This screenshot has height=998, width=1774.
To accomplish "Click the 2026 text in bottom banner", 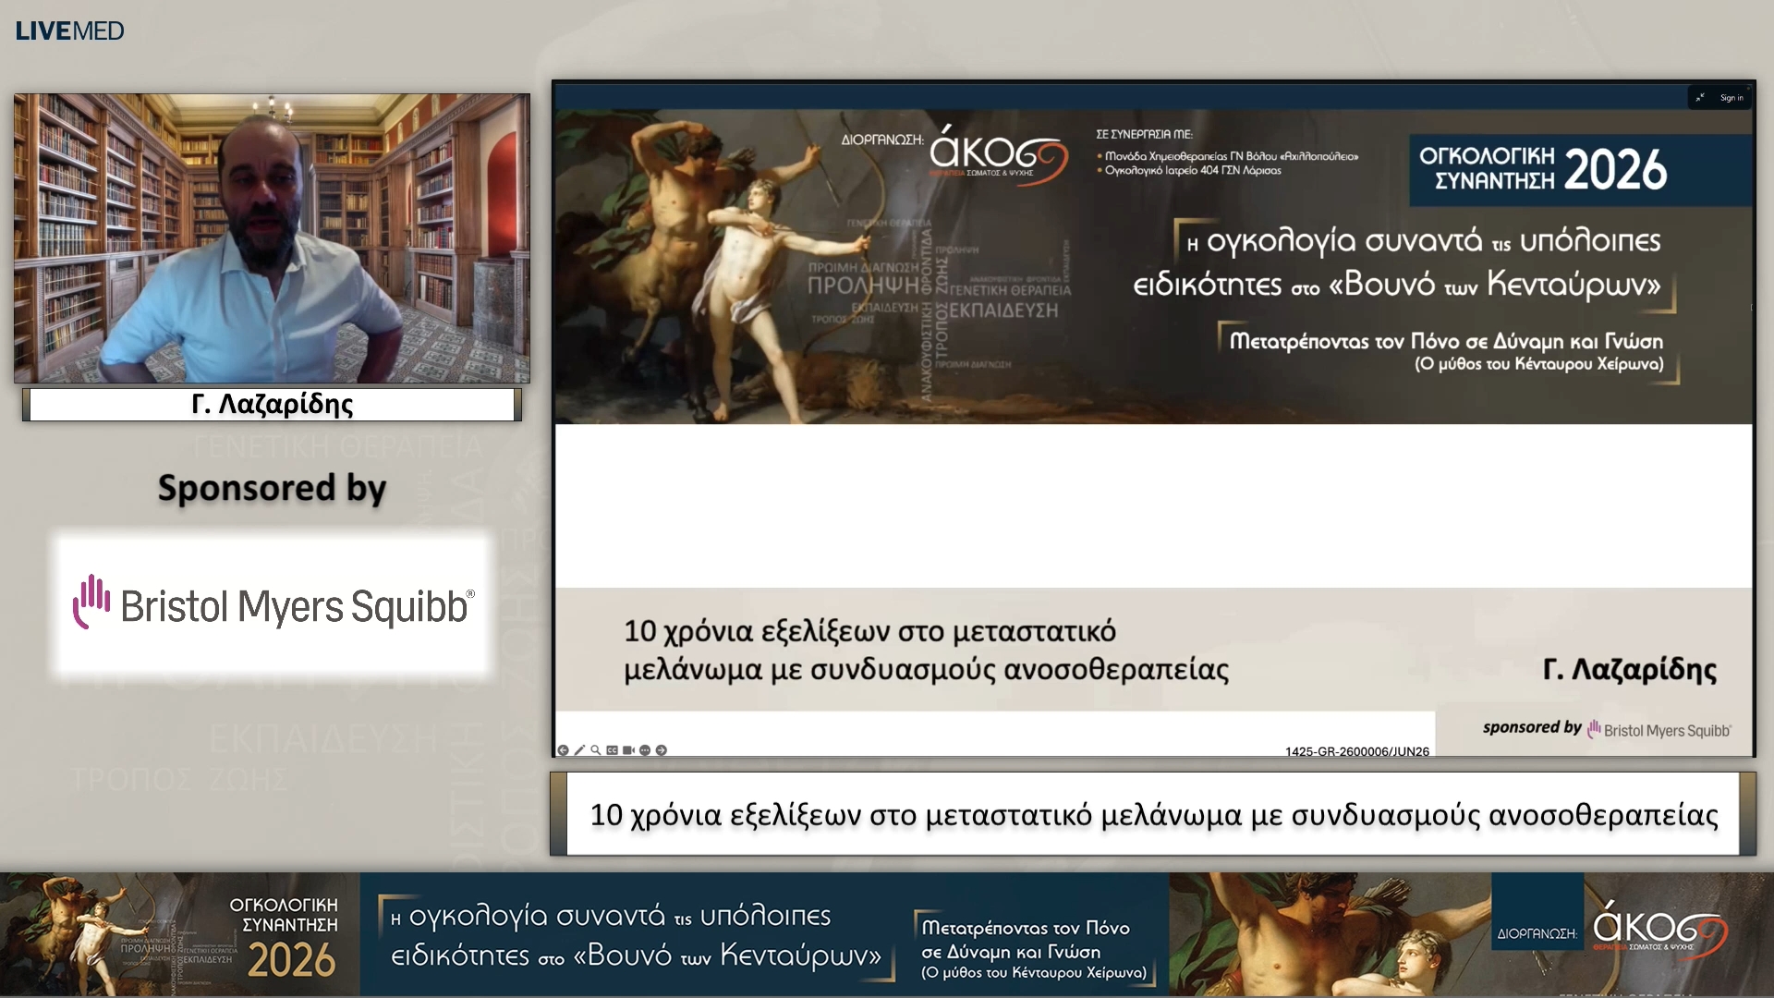I will [x=291, y=961].
